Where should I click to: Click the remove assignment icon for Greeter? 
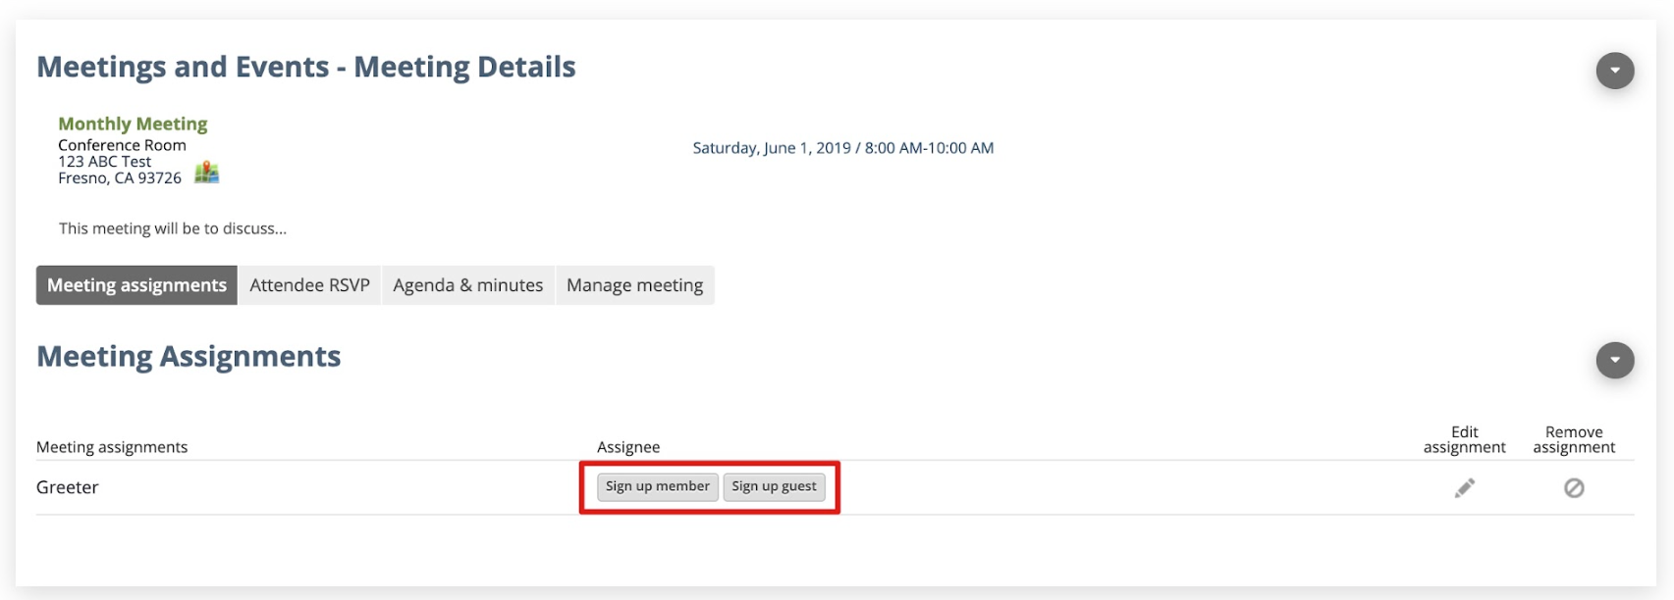coord(1574,487)
